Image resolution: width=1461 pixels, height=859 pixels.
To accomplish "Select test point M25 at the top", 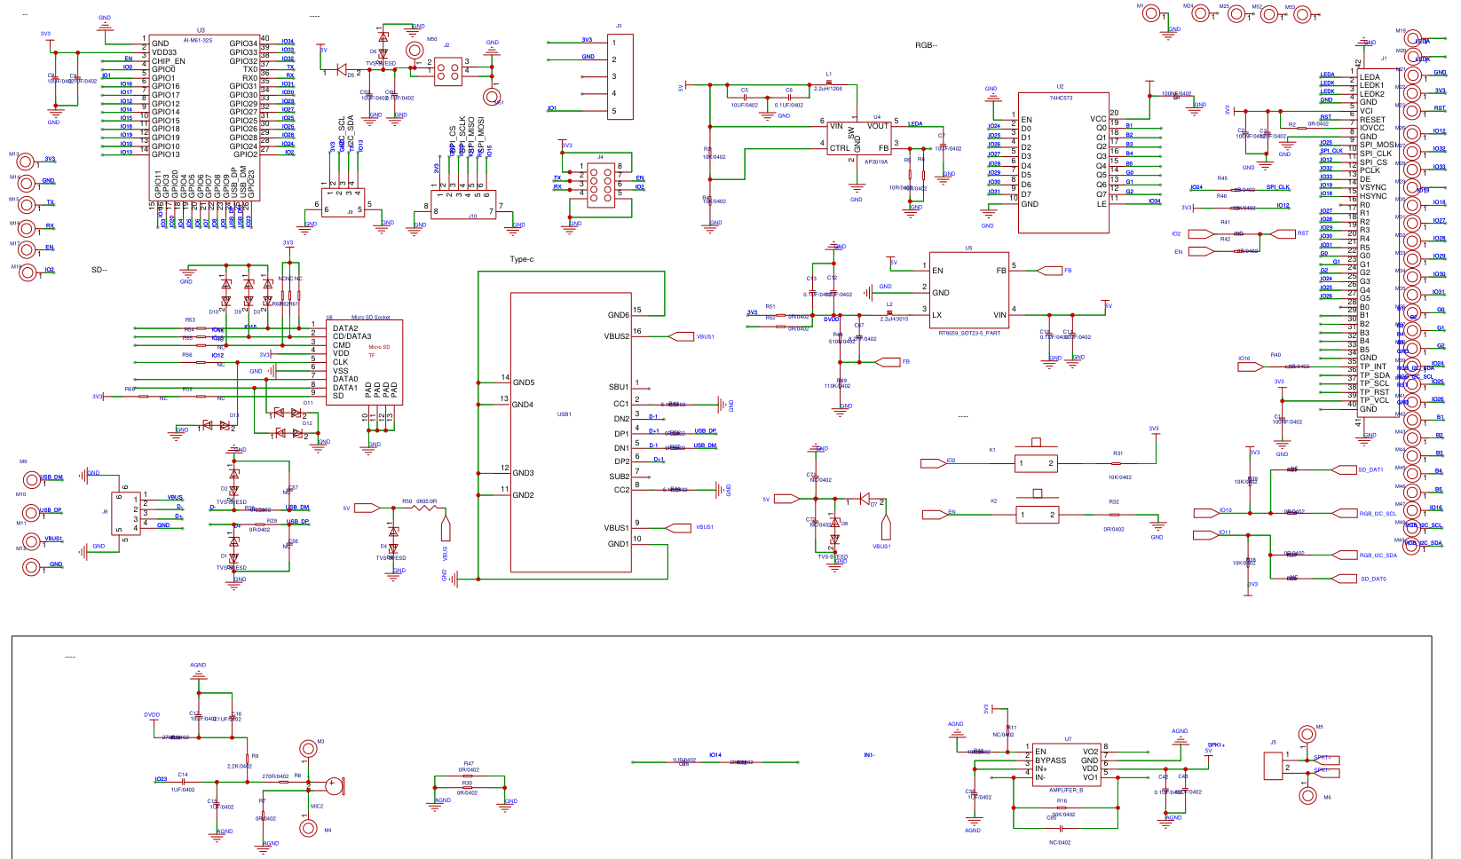I will coord(1238,14).
